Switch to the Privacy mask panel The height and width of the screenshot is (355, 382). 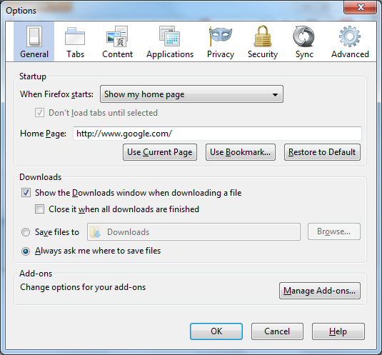pos(221,41)
